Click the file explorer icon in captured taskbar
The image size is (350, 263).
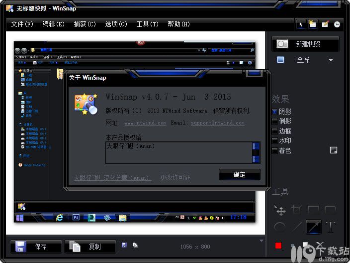tap(122, 218)
